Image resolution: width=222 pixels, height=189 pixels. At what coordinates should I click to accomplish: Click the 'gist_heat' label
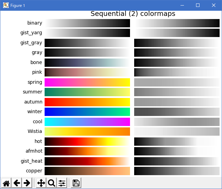point(31,161)
